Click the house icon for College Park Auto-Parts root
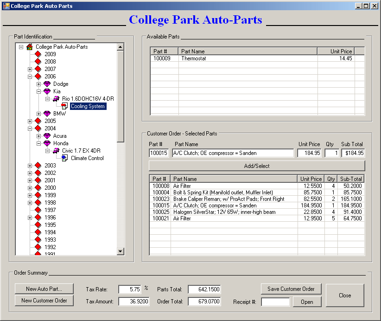This screenshot has width=381, height=321. [x=30, y=47]
